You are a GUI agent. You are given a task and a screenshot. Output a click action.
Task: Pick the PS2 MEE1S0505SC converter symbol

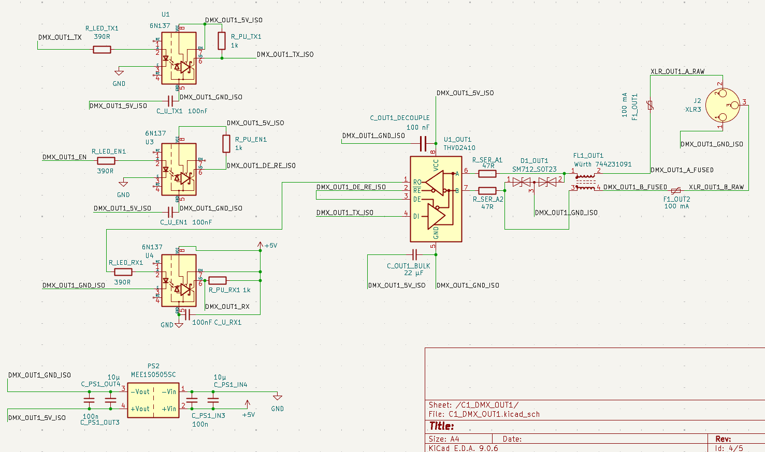(x=153, y=400)
